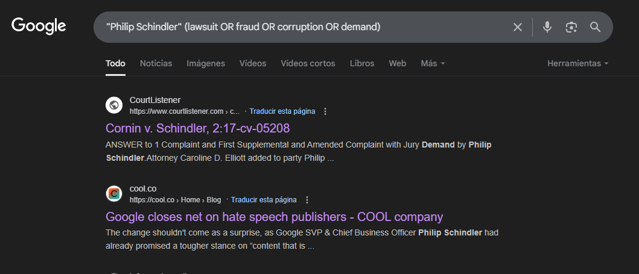Viewport: 639px width, 274px height.
Task: Translate the cool.co result page
Action: point(264,200)
